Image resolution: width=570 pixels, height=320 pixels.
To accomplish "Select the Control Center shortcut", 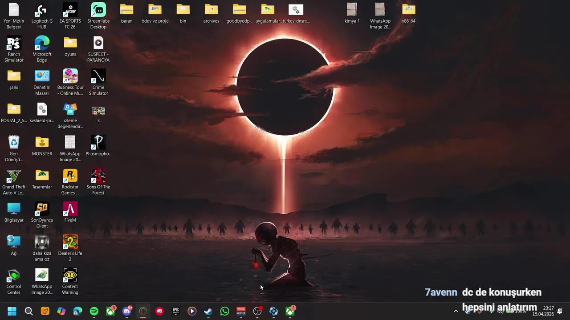I will (x=14, y=282).
